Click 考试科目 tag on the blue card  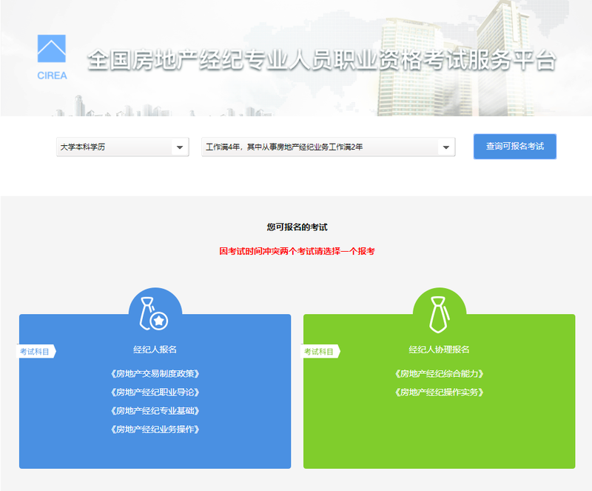coord(36,351)
